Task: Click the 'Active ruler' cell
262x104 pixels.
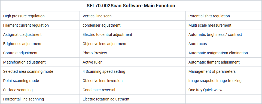Action: 133,62
